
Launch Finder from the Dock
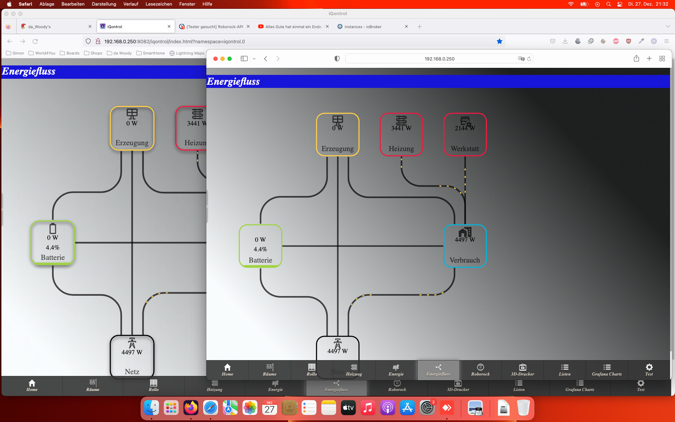(x=152, y=408)
